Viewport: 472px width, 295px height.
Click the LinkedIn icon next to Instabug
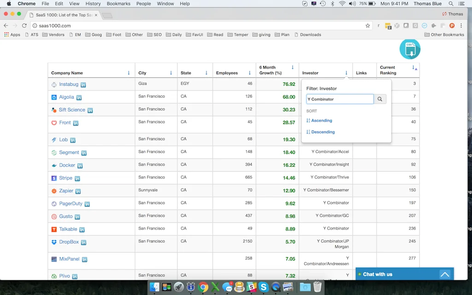[83, 84]
